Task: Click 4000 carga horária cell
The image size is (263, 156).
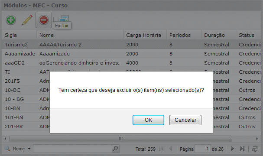Action: click(x=132, y=63)
